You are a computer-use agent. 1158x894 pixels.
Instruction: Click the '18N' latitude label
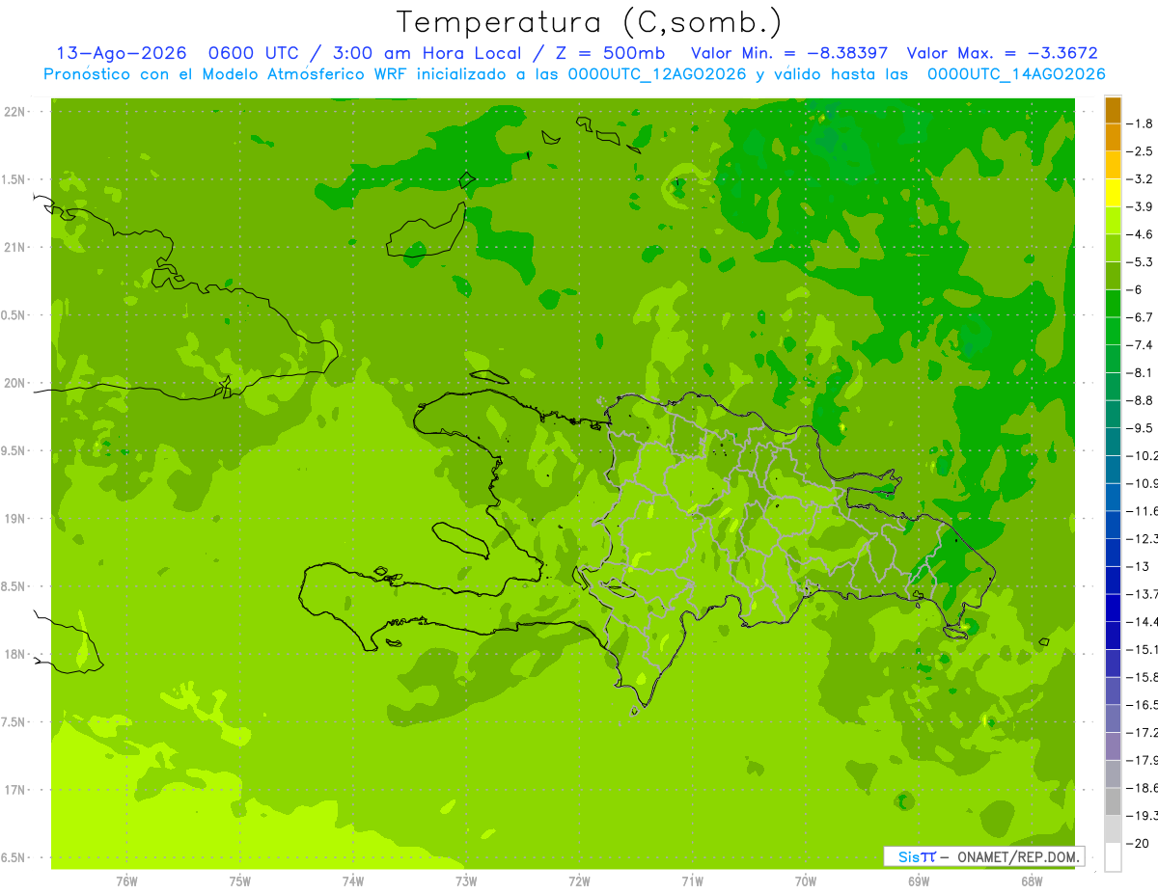coord(15,654)
